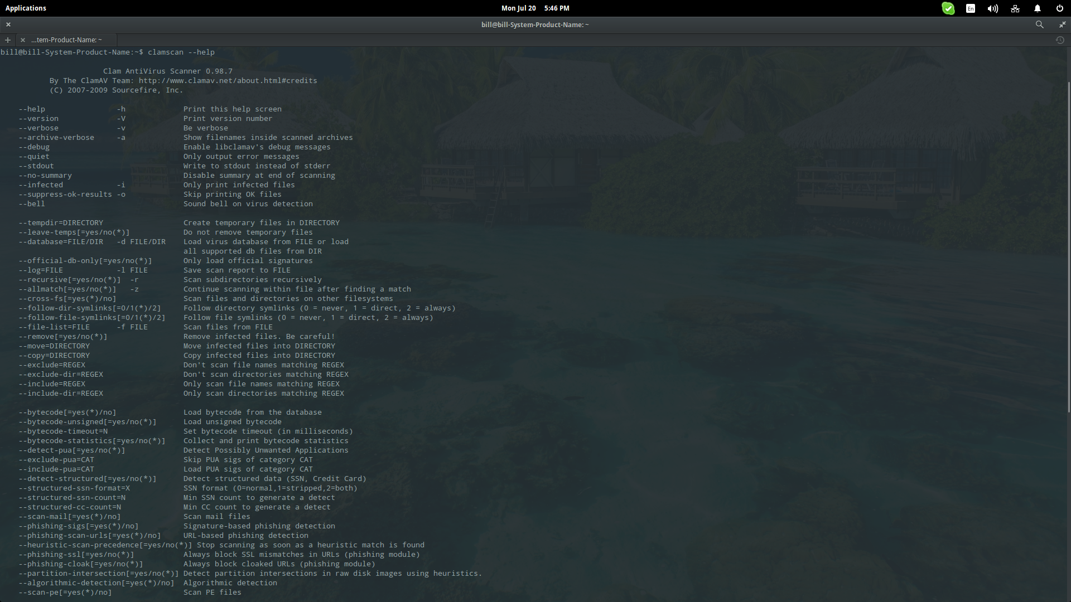Screen dimensions: 1071x602
Task: Click the '--debug' option text
Action: click(34, 147)
